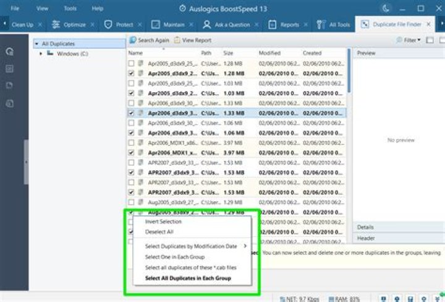445x302 pixels.
Task: Click the All Tools wrench icon
Action: pyautogui.click(x=321, y=25)
